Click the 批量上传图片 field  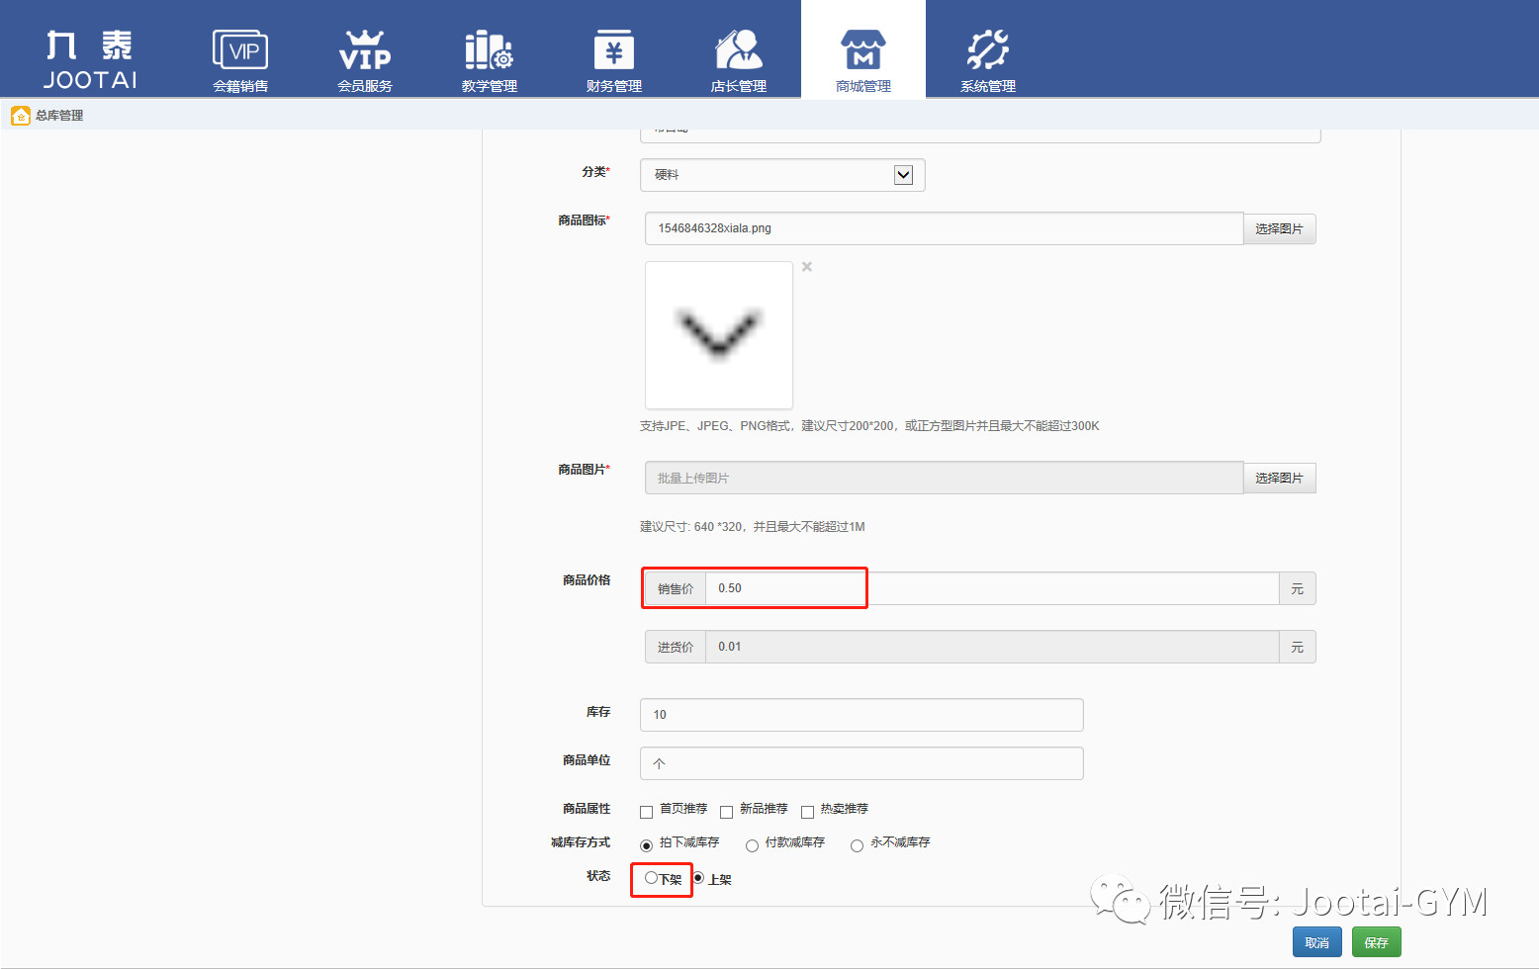tap(944, 478)
